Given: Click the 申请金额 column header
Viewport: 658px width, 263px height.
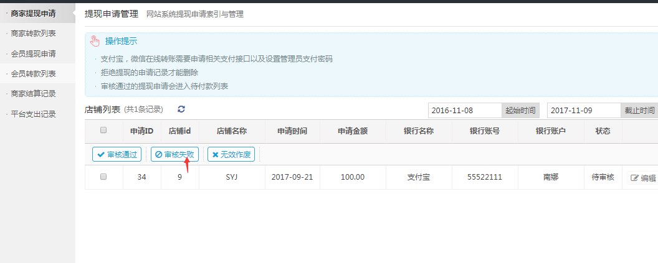Looking at the screenshot, I should [353, 131].
